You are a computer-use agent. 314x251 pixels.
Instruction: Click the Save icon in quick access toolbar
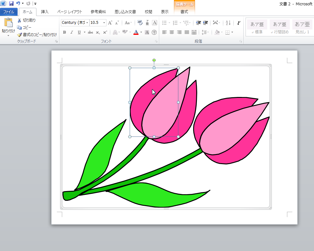click(x=11, y=3)
